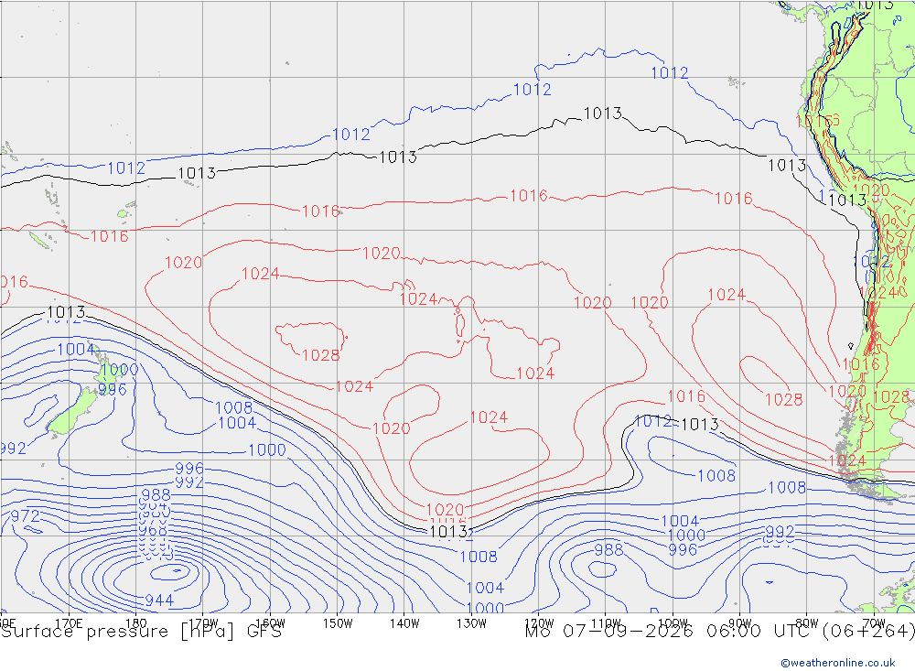Image resolution: width=915 pixels, height=671 pixels.
Task: Click the 1028 label inside the western Pacific high
Action: point(321,355)
